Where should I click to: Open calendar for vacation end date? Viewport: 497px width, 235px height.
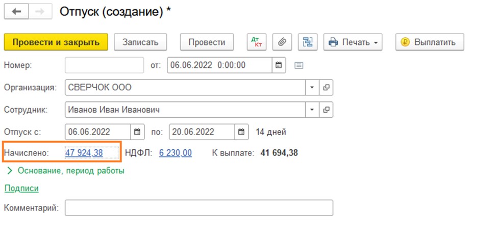(x=241, y=132)
